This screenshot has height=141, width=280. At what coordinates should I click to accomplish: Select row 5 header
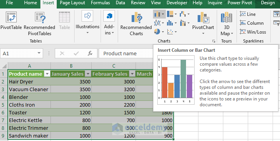(x=4, y=105)
